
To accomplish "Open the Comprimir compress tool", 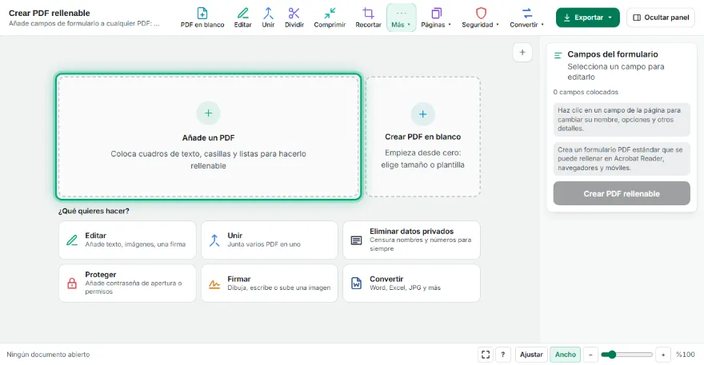I will (330, 18).
